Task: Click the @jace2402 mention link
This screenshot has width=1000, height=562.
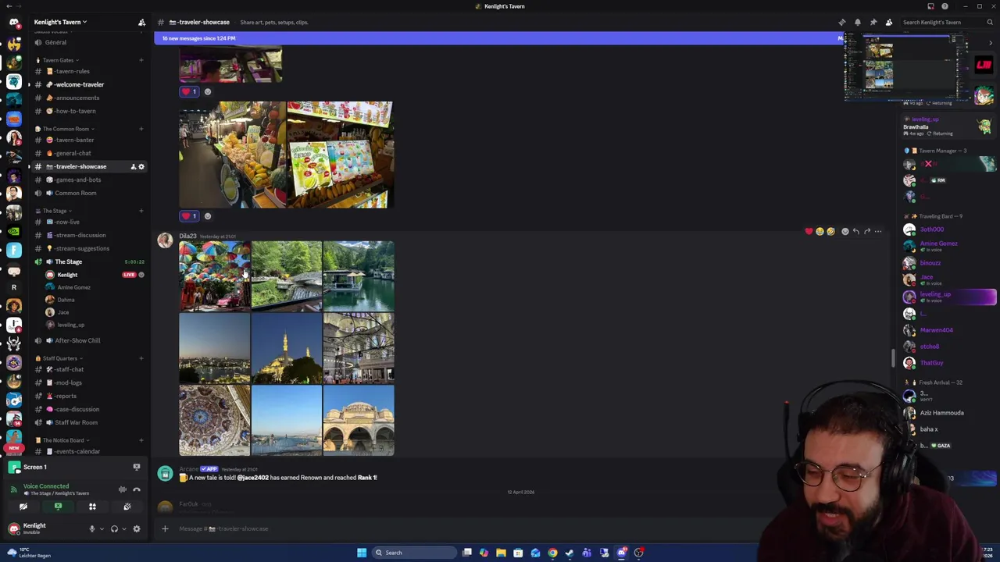Action: [x=252, y=478]
